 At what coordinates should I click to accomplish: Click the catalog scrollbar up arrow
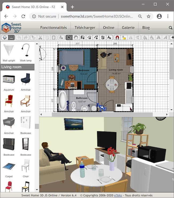coord(37,44)
